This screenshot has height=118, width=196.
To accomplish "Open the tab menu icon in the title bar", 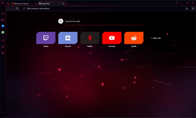I will (x=176, y=3).
